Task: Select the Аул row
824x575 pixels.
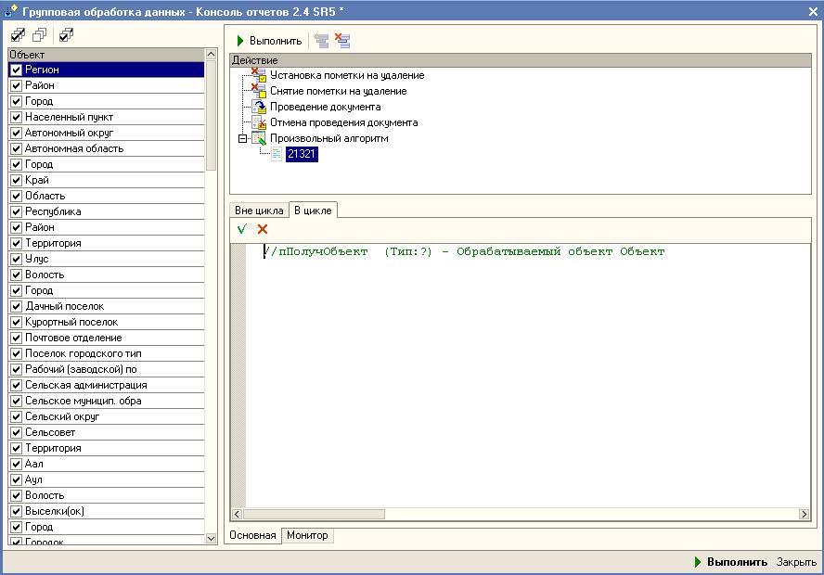Action: pyautogui.click(x=107, y=479)
